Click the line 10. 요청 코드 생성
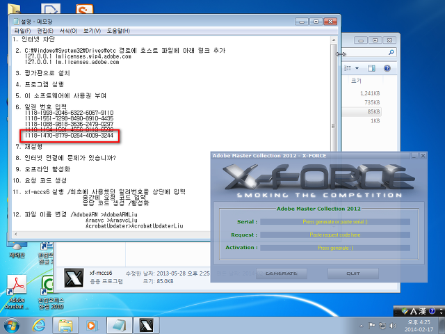This screenshot has height=334, width=445. (x=40, y=180)
